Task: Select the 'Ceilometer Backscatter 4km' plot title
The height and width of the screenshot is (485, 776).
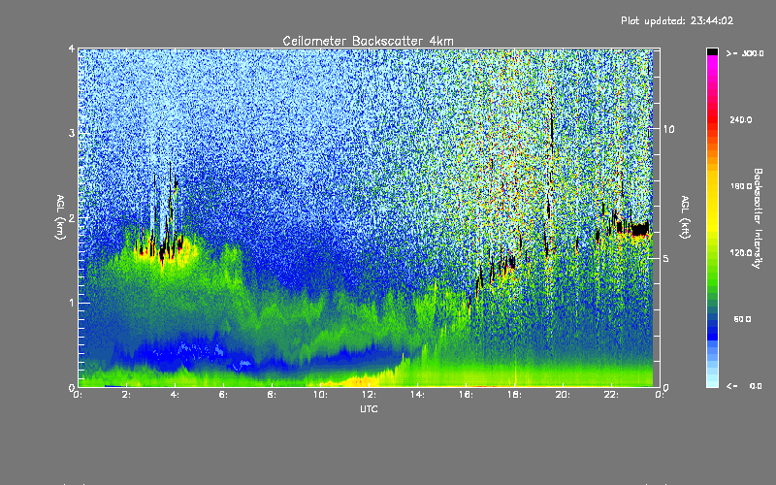Action: click(x=368, y=41)
